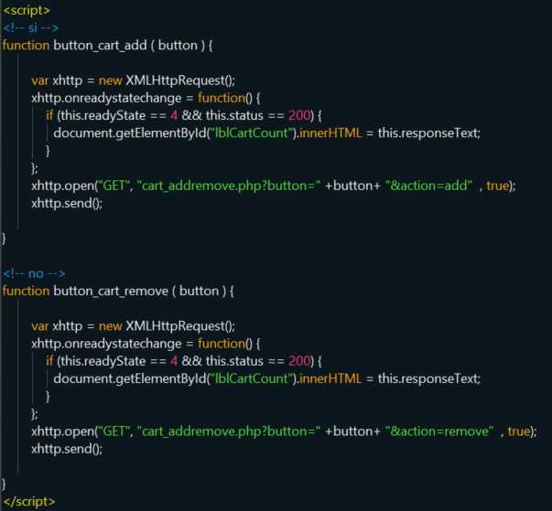This screenshot has width=552, height=511.
Task: Click 'function' keyword before button_cart_remove
Action: [26, 291]
